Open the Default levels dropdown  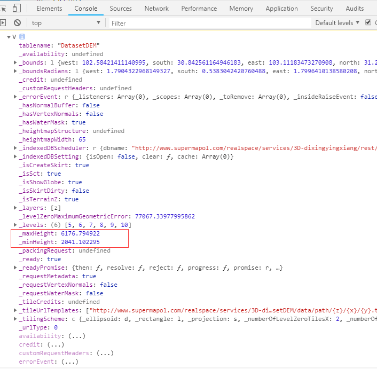[337, 23]
